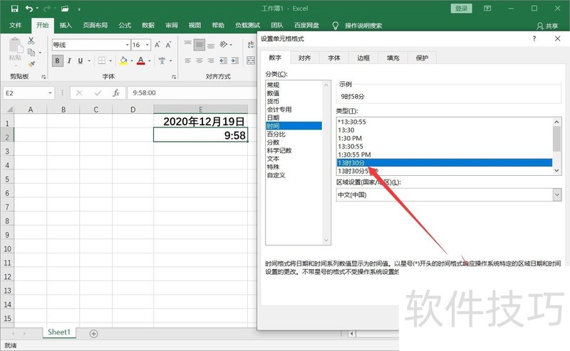Apply the fill color bucket icon
570x351 pixels.
[x=124, y=61]
